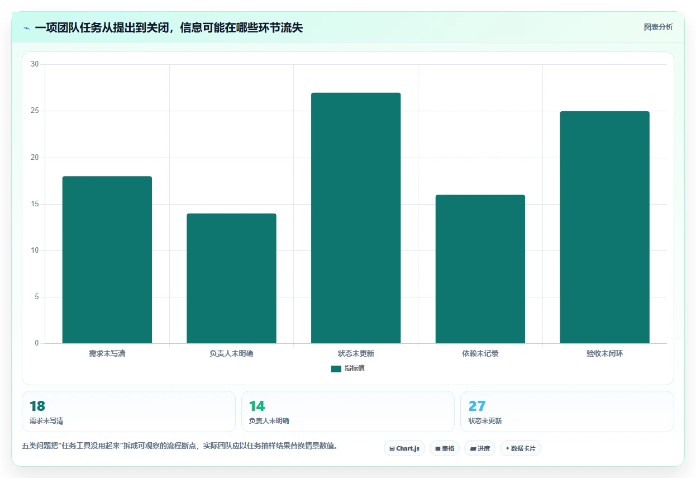Click the 进度 tag chip

click(480, 448)
